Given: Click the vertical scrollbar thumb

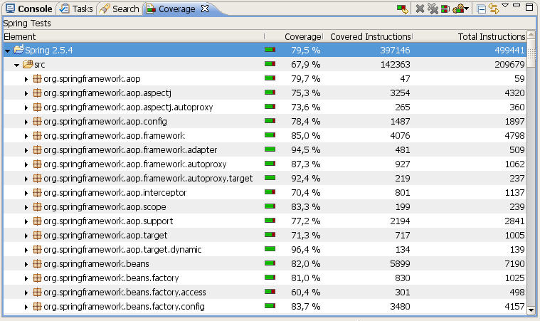Looking at the screenshot, I should tap(531, 53).
